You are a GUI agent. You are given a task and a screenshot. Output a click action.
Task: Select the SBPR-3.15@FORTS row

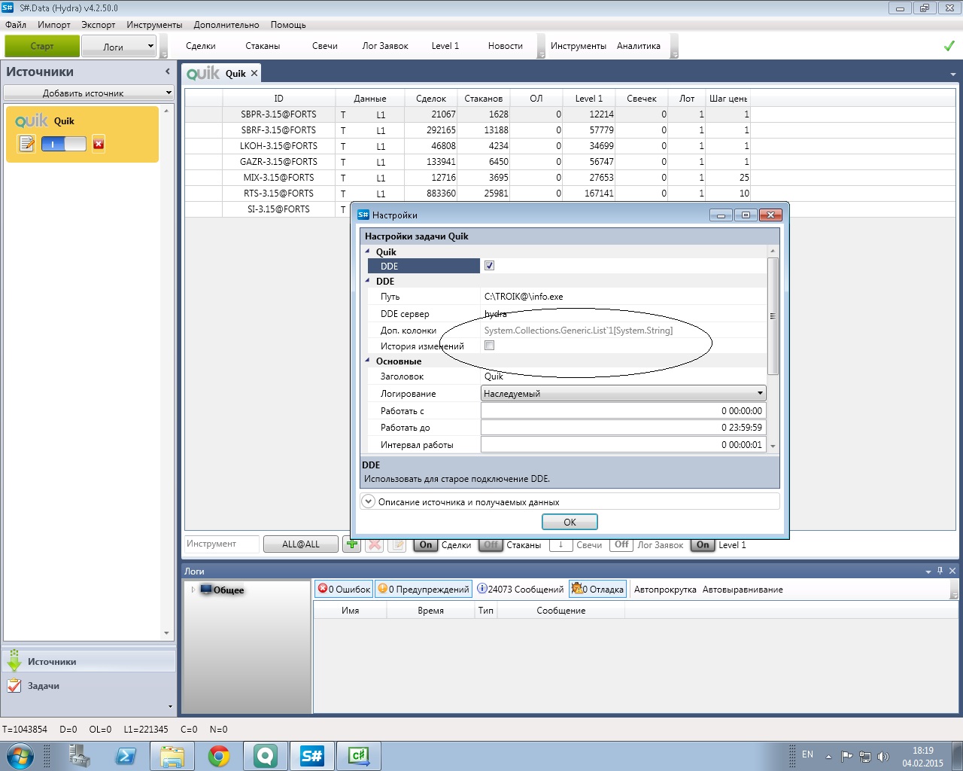click(467, 114)
